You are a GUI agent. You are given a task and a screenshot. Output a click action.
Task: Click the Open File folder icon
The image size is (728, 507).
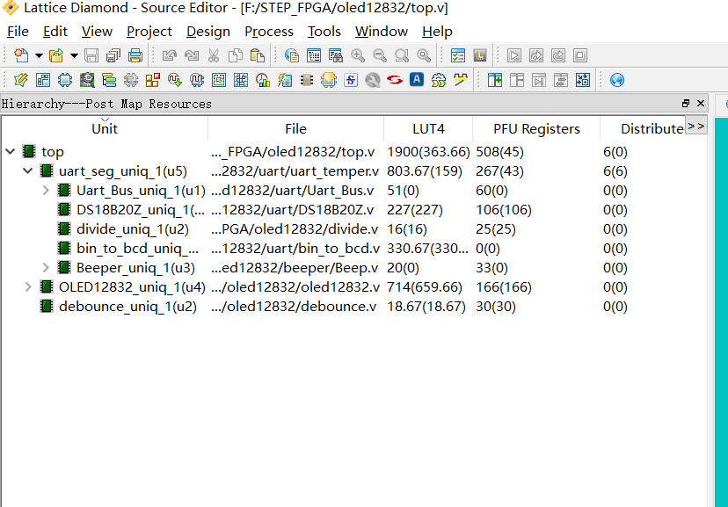tap(56, 55)
